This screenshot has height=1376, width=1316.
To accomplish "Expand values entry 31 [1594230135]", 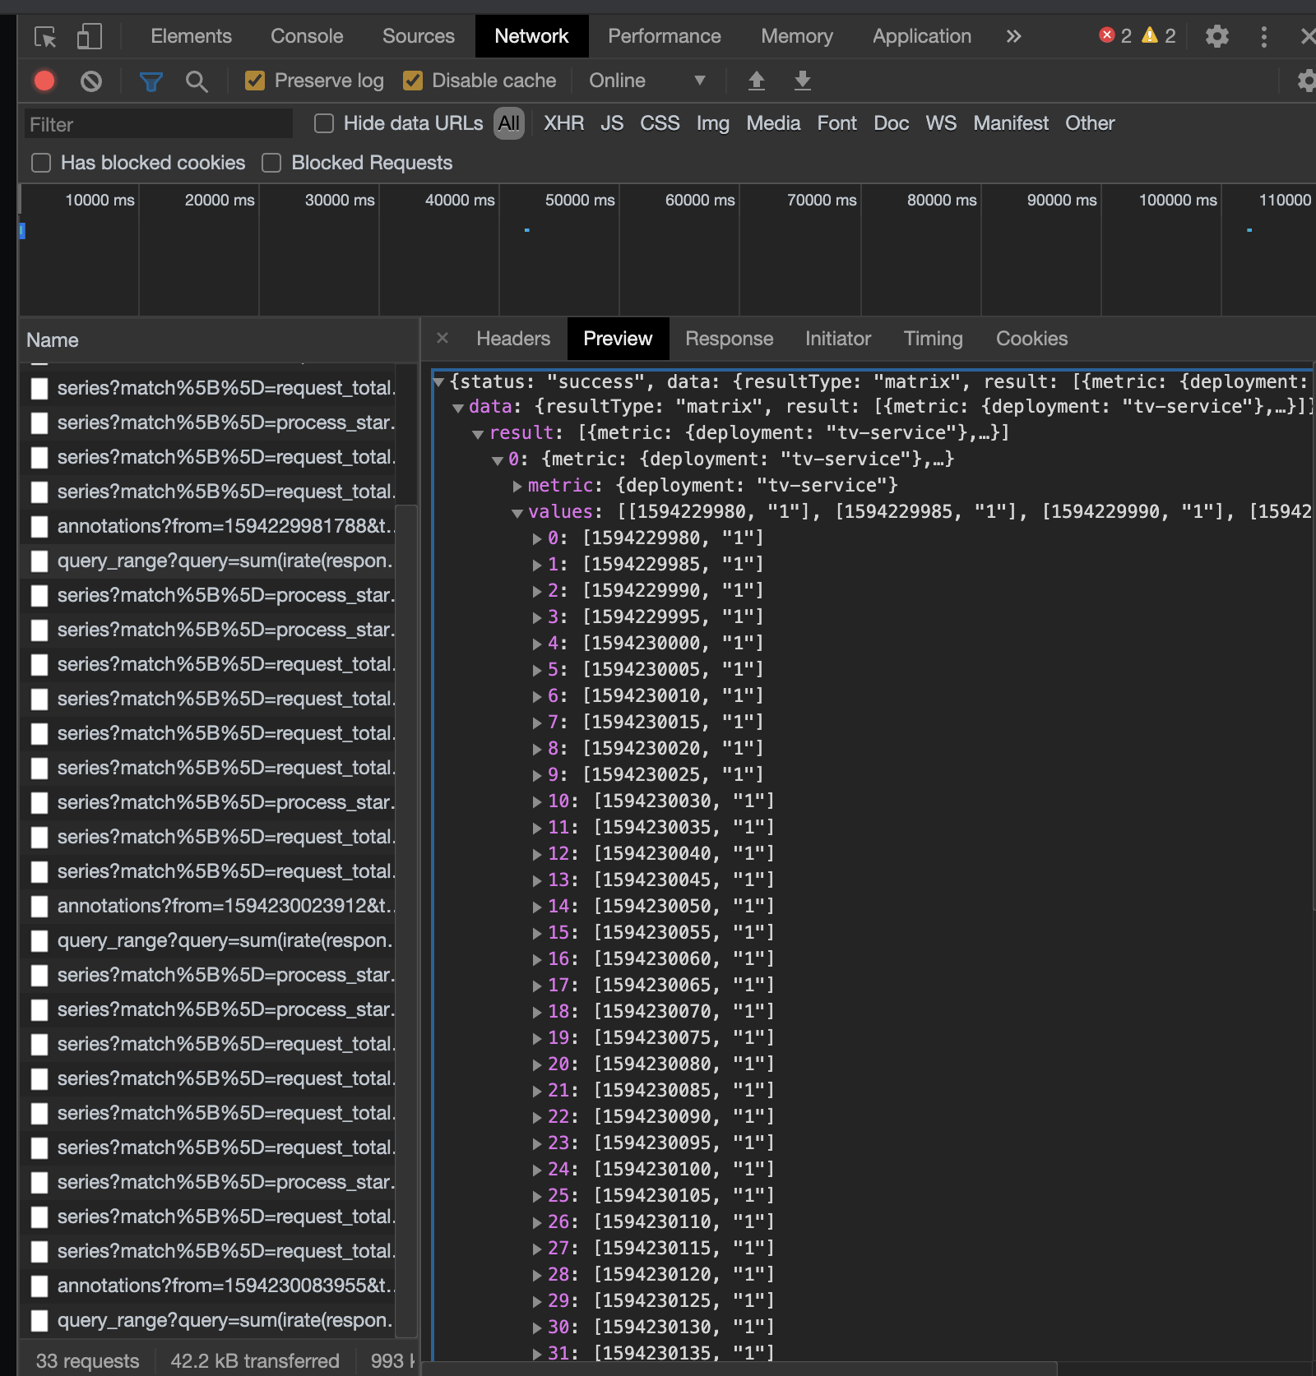I will 537,1353.
